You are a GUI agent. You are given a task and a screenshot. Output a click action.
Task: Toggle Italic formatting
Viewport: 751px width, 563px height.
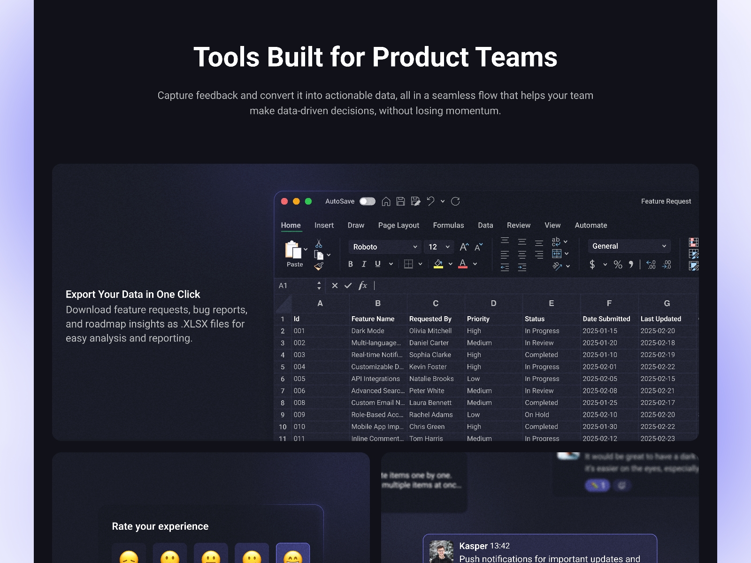click(x=364, y=264)
